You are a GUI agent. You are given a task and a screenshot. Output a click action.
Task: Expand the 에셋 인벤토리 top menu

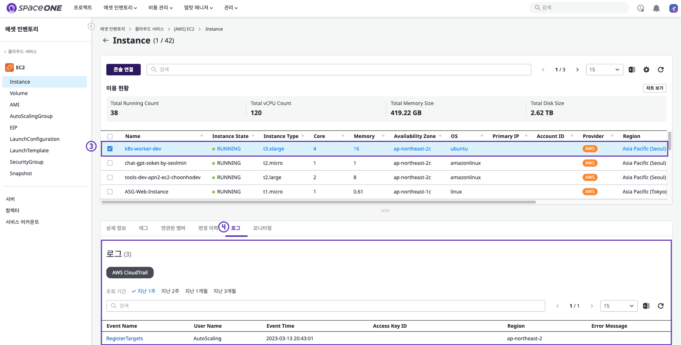120,8
